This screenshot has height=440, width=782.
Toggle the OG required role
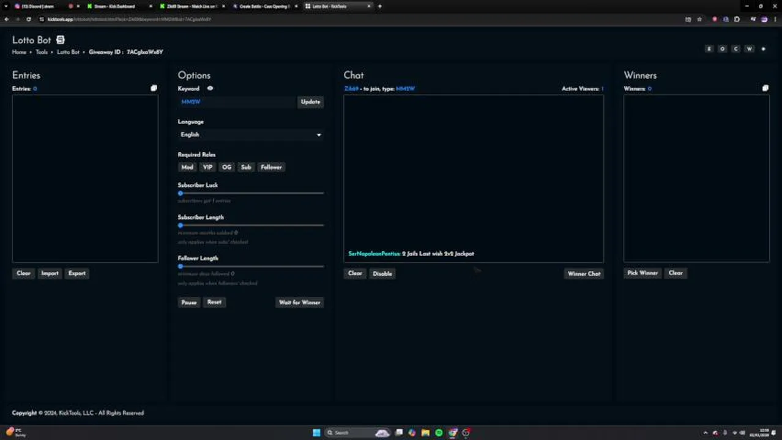click(x=227, y=167)
